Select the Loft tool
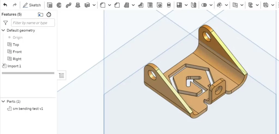Viewport: 279px width, 134px height. (78, 5)
